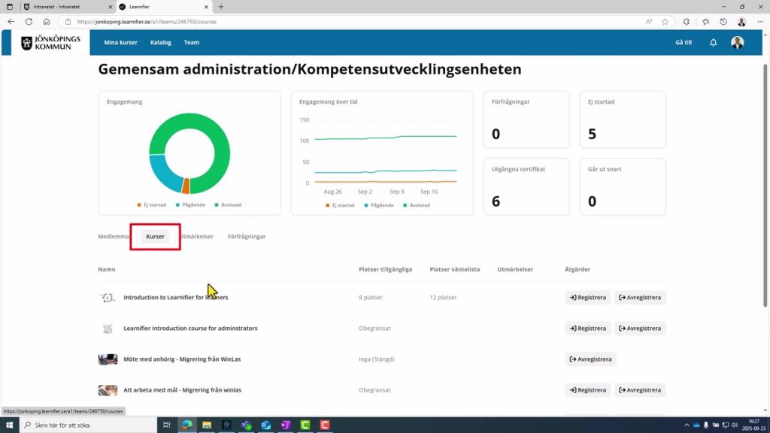The width and height of the screenshot is (770, 433).
Task: Open Katalog in the top navigation
Action: point(160,43)
